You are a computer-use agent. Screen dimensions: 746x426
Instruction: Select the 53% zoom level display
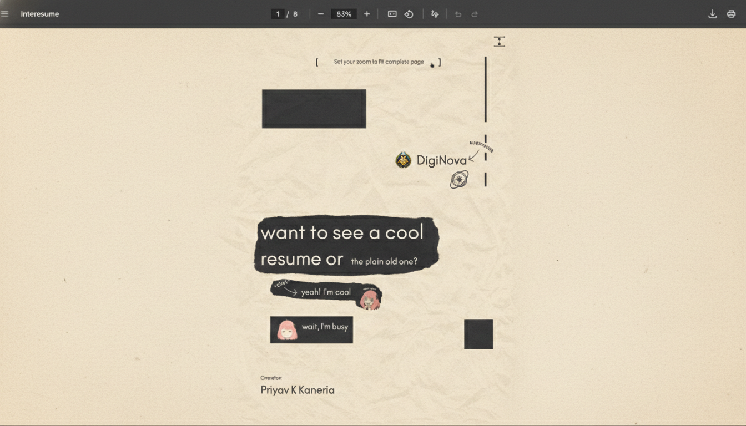[343, 13]
